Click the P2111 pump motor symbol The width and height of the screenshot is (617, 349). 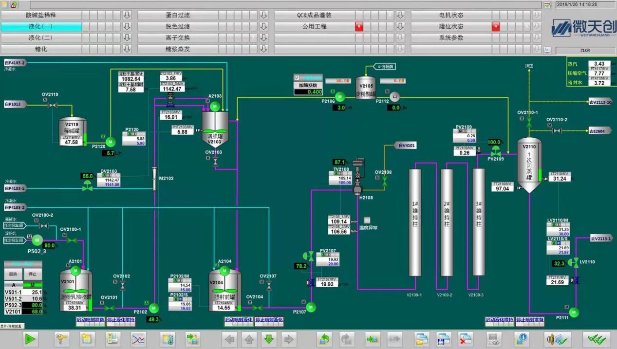[x=574, y=312]
